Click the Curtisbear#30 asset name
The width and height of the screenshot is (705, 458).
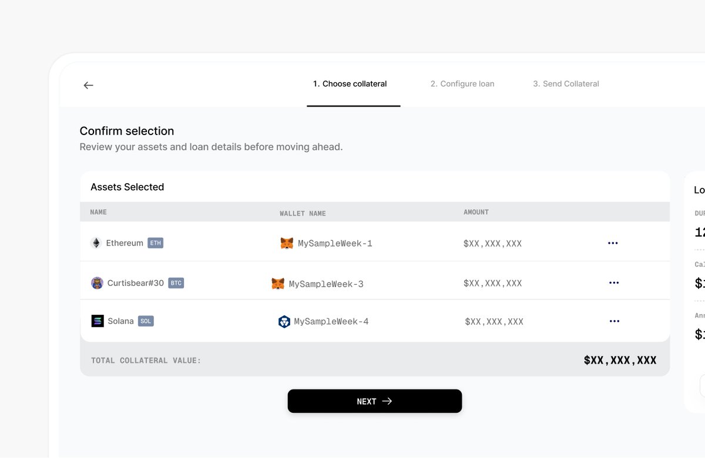click(136, 283)
